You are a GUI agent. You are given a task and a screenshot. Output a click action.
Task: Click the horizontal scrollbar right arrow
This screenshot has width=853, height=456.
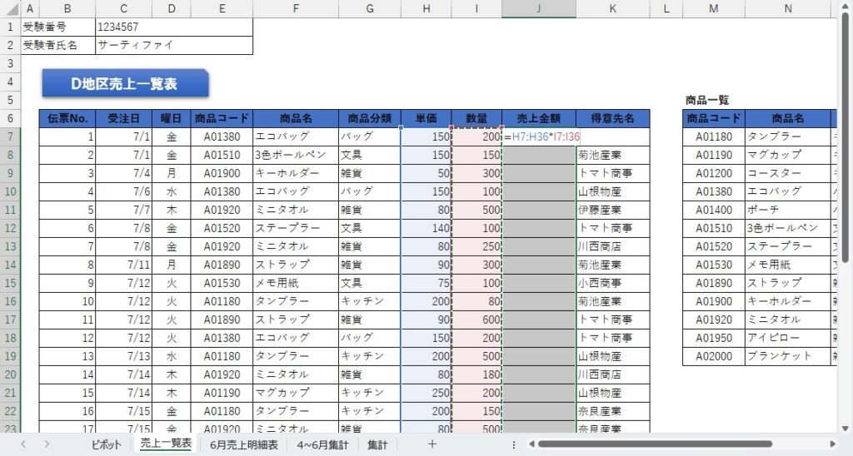click(x=831, y=444)
